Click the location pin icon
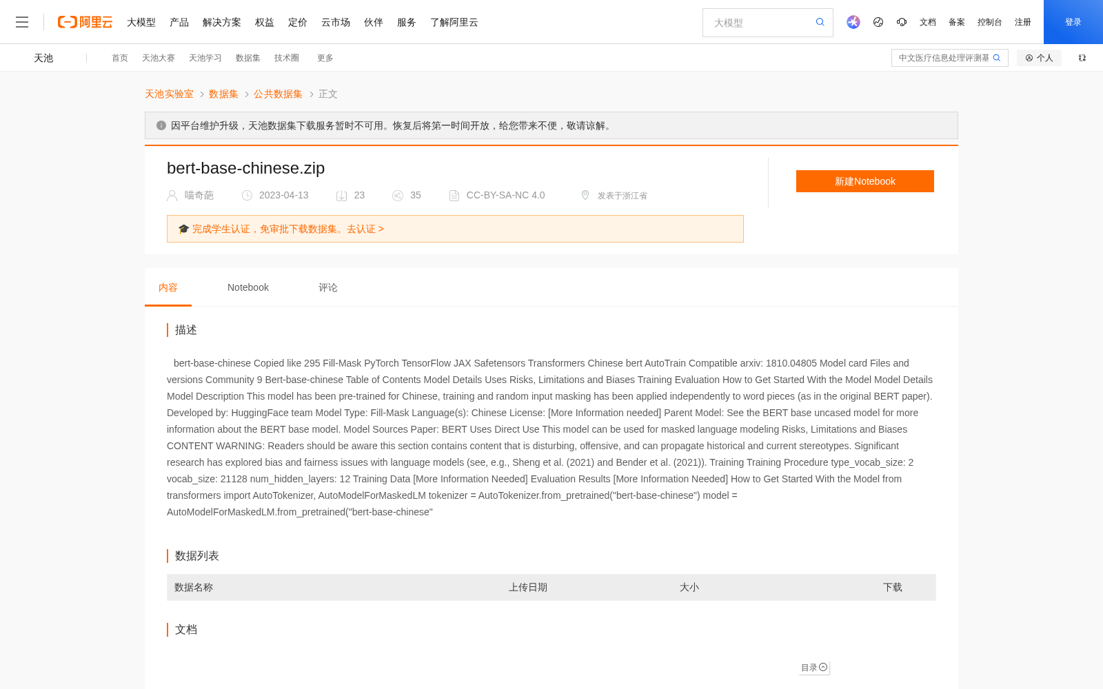 [585, 195]
